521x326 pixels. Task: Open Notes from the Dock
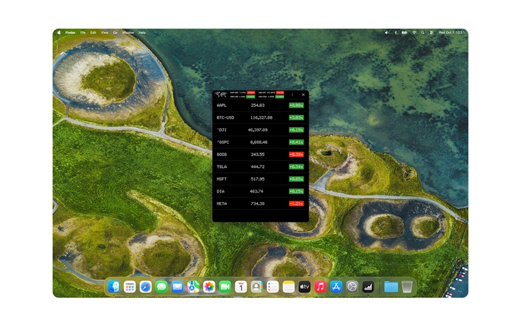tap(289, 287)
